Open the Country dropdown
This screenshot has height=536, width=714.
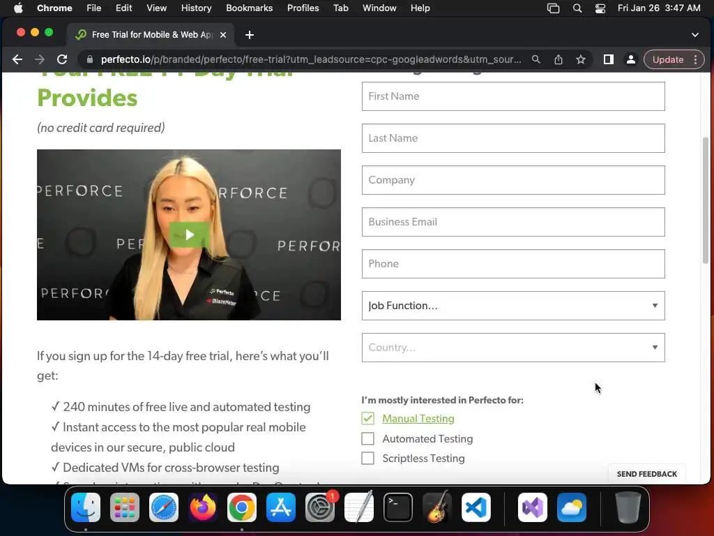click(x=513, y=348)
